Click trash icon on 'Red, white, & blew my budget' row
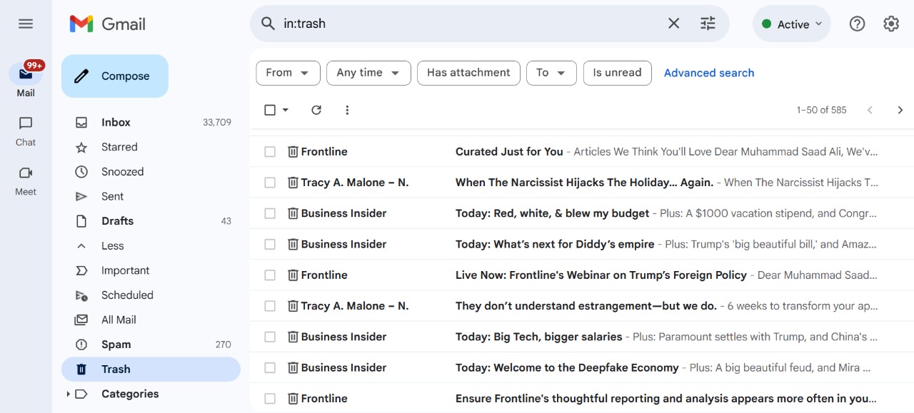This screenshot has height=413, width=914. 293,213
